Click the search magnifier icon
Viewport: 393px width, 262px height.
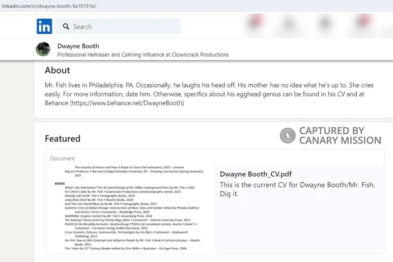66,26
